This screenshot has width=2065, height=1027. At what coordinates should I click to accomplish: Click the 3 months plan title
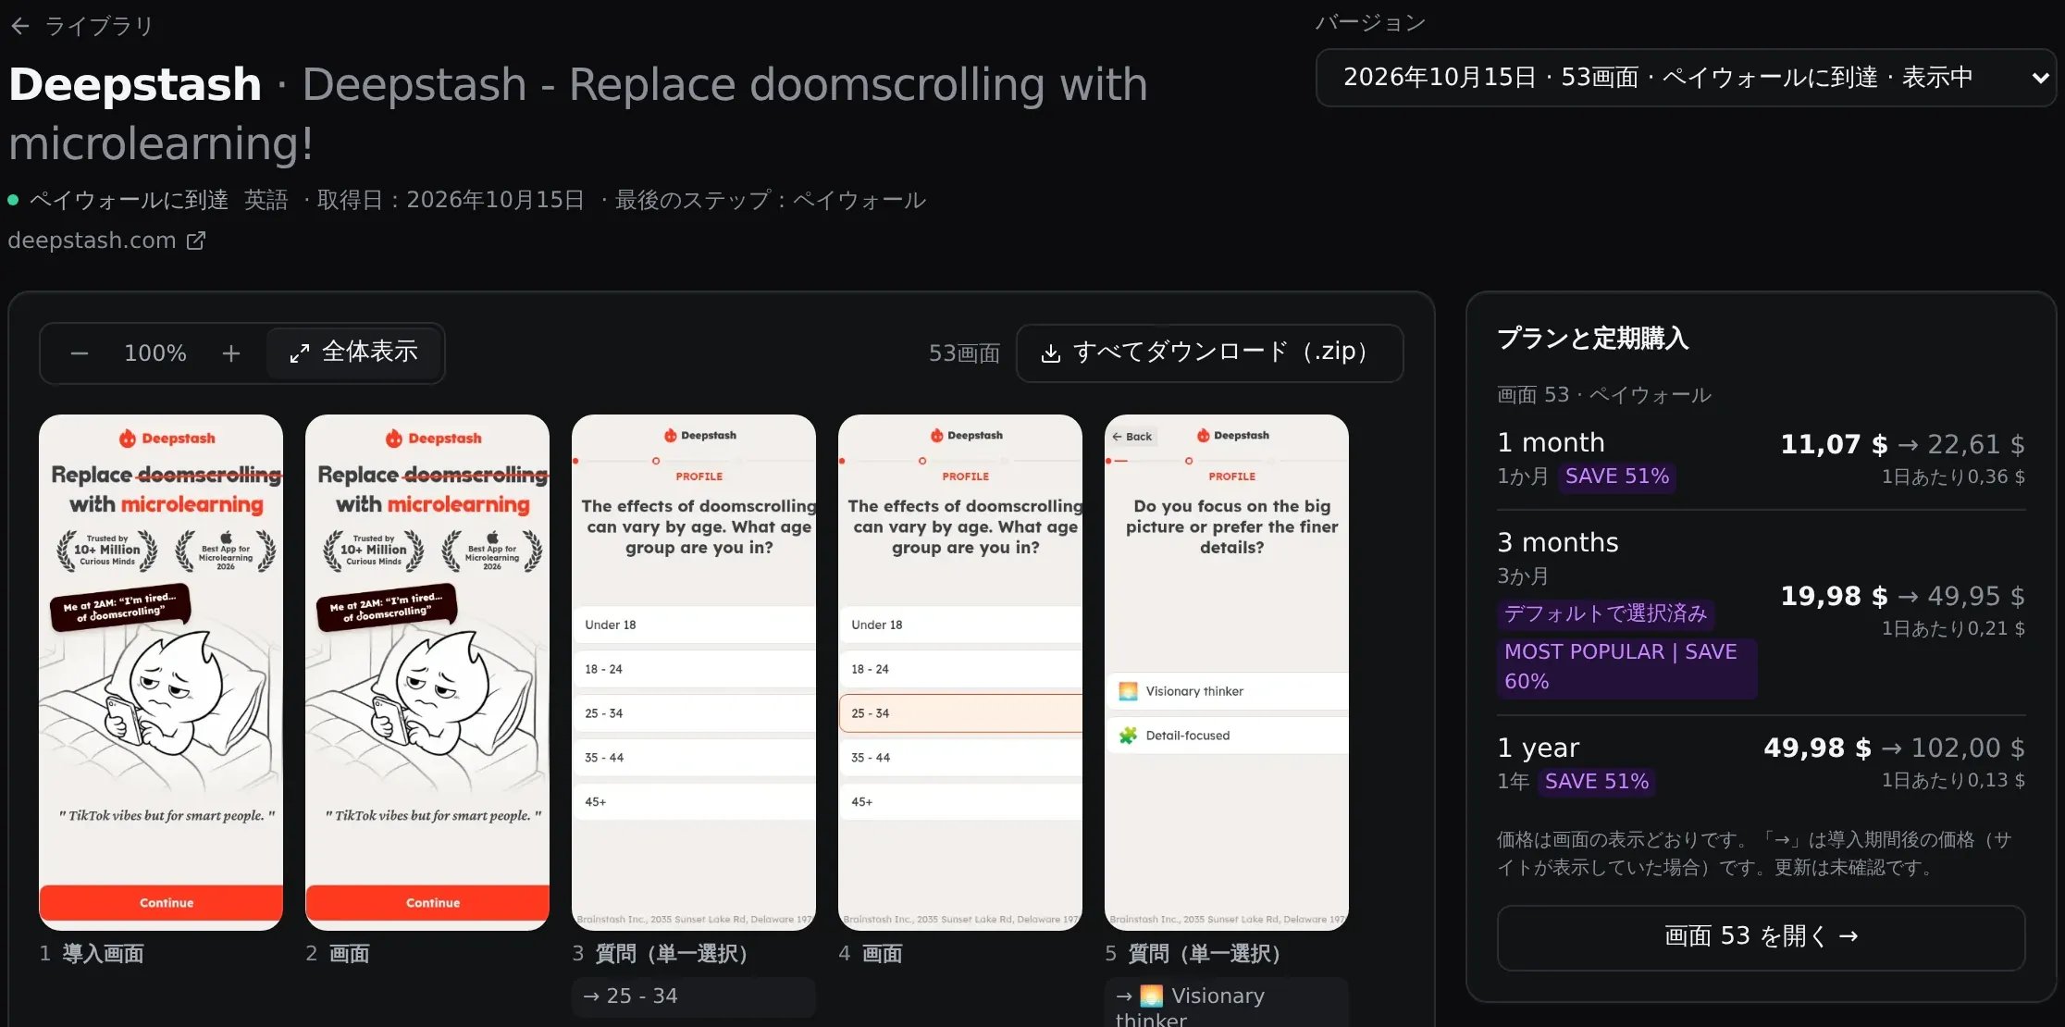[x=1558, y=542]
